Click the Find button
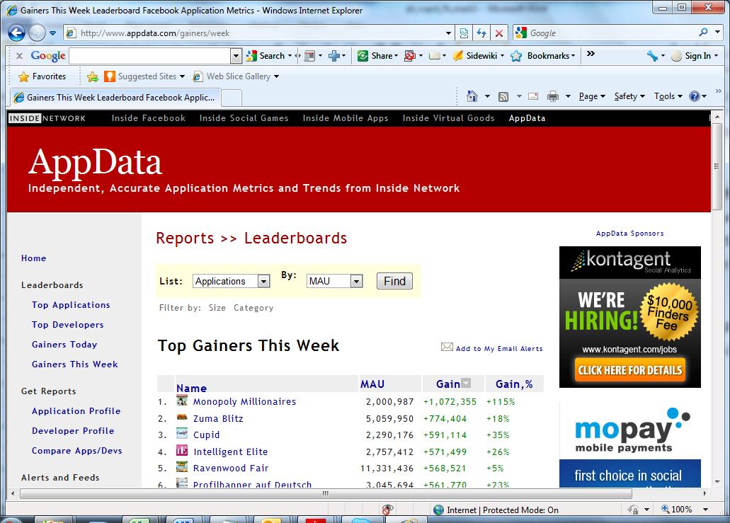Screen dimensions: 730x523 [394, 281]
